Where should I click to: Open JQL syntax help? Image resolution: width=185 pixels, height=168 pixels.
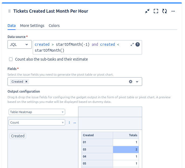138,44
